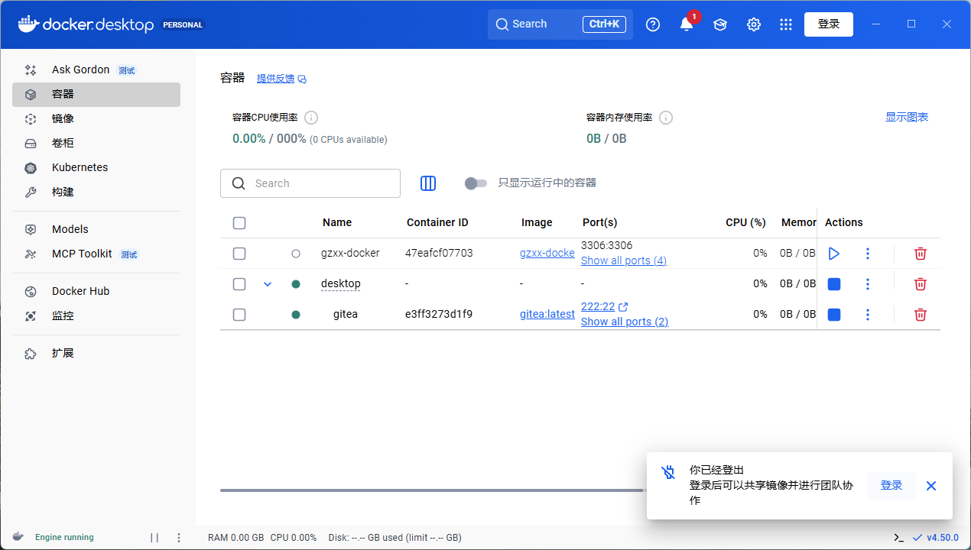Open the terminal icon in status bar
The height and width of the screenshot is (550, 971).
pos(899,538)
